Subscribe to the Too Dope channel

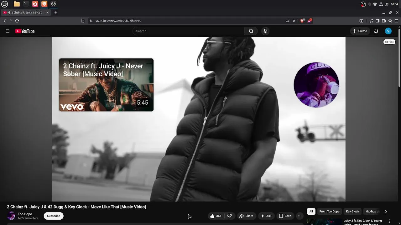point(54,216)
